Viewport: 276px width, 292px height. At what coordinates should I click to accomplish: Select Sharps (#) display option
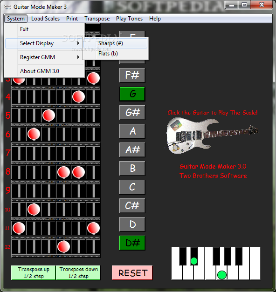coord(116,43)
